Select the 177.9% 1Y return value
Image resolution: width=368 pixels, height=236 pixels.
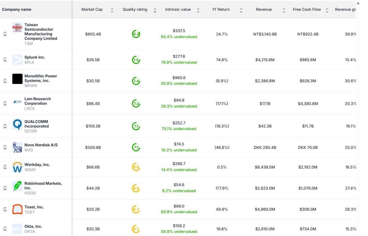pyautogui.click(x=222, y=188)
